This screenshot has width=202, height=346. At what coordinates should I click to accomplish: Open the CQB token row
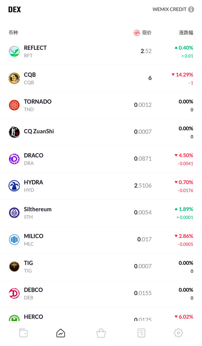coord(101,79)
